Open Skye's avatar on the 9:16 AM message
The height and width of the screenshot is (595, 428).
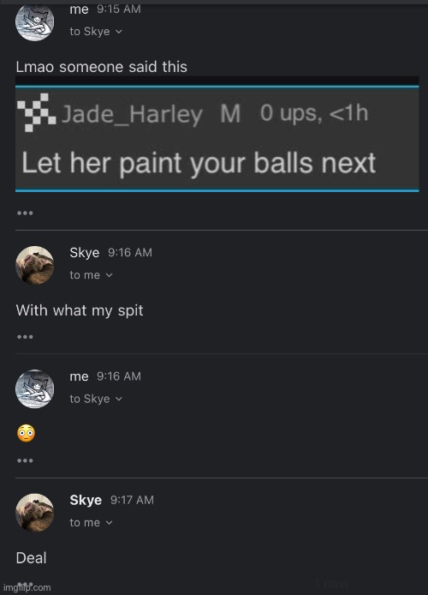pos(34,265)
